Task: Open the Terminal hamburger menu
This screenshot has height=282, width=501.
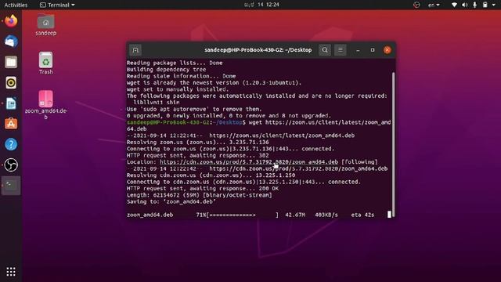Action: (x=341, y=50)
